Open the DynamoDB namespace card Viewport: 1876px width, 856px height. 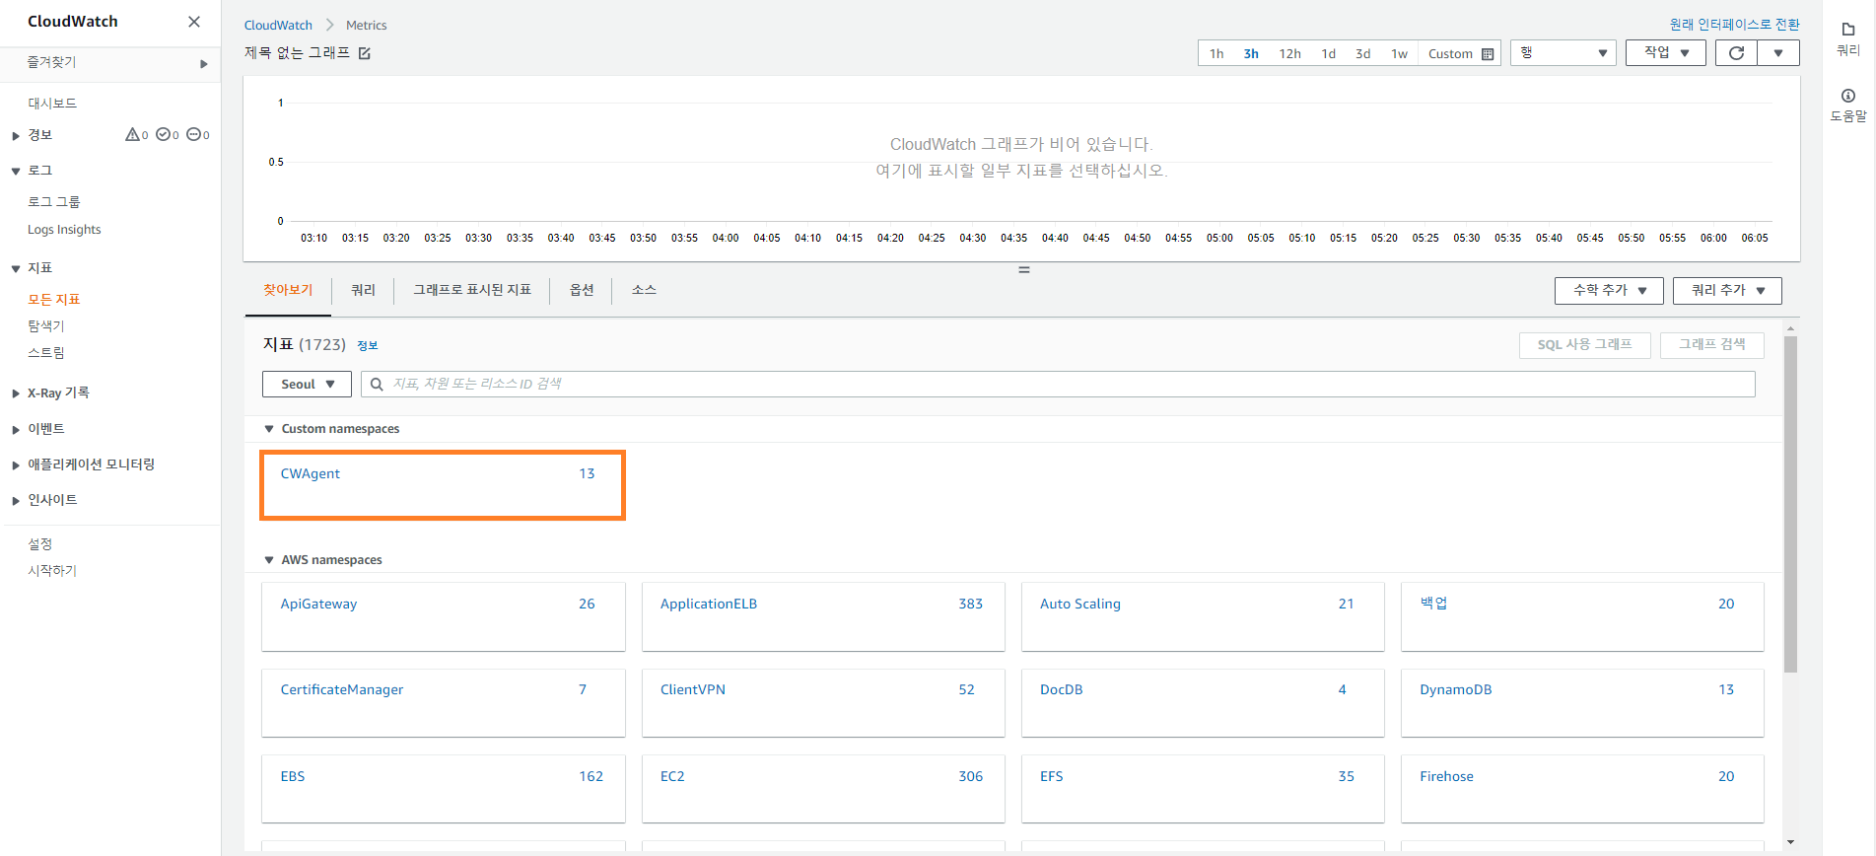[x=1582, y=702]
